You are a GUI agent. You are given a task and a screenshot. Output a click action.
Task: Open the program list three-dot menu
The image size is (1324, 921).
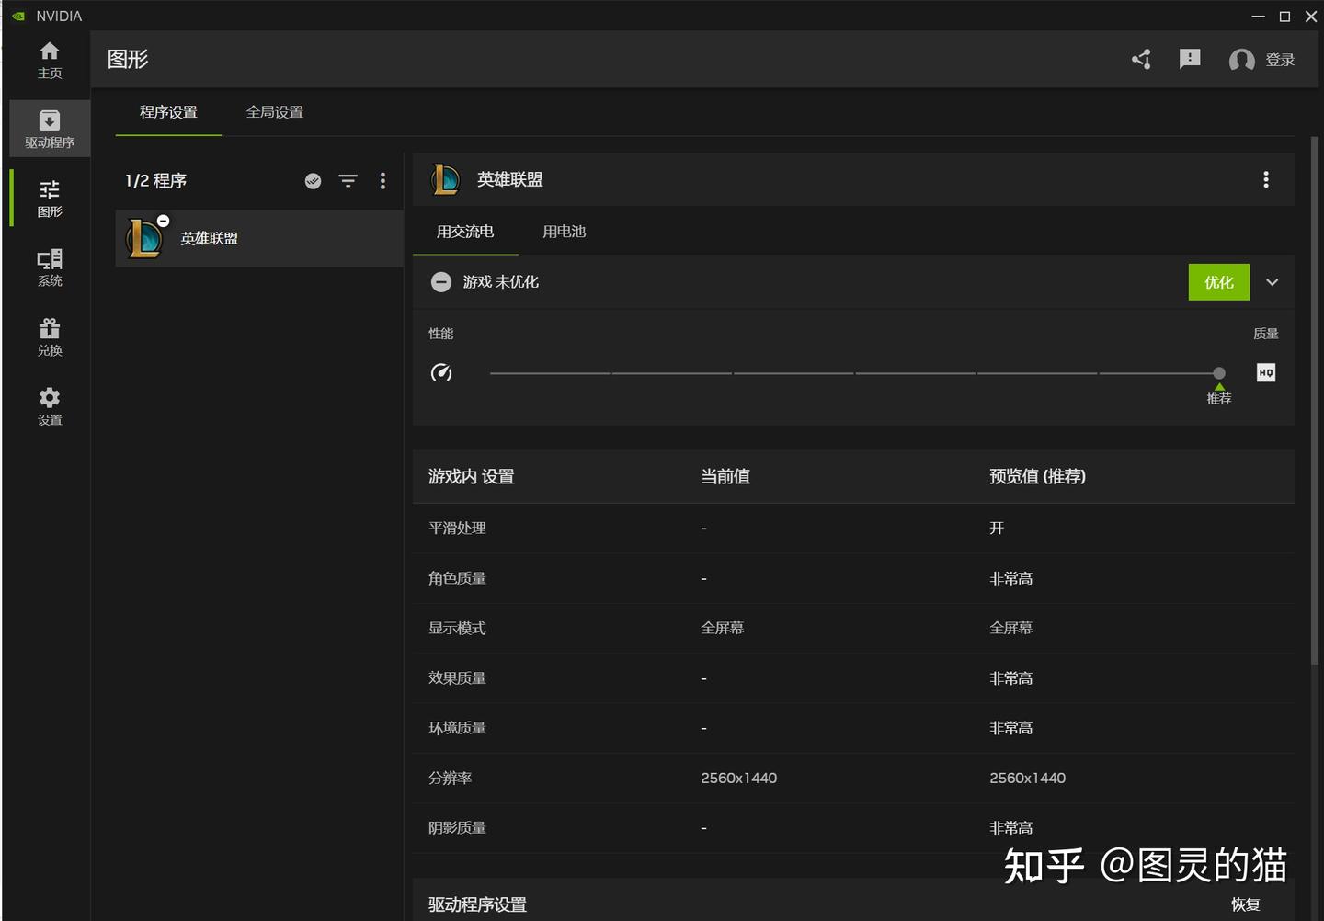pyautogui.click(x=382, y=181)
